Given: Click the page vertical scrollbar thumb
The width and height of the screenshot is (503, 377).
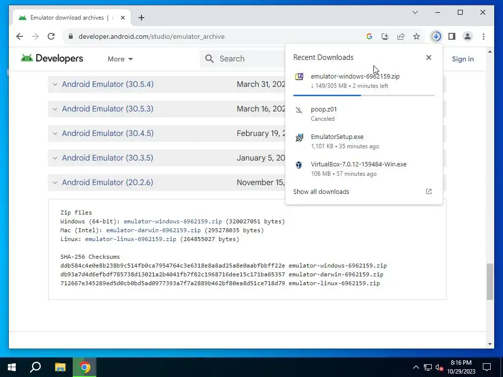Looking at the screenshot, I should click(x=490, y=281).
